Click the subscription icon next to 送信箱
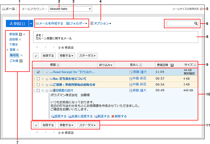This screenshot has width=210, height=144. 20,39
